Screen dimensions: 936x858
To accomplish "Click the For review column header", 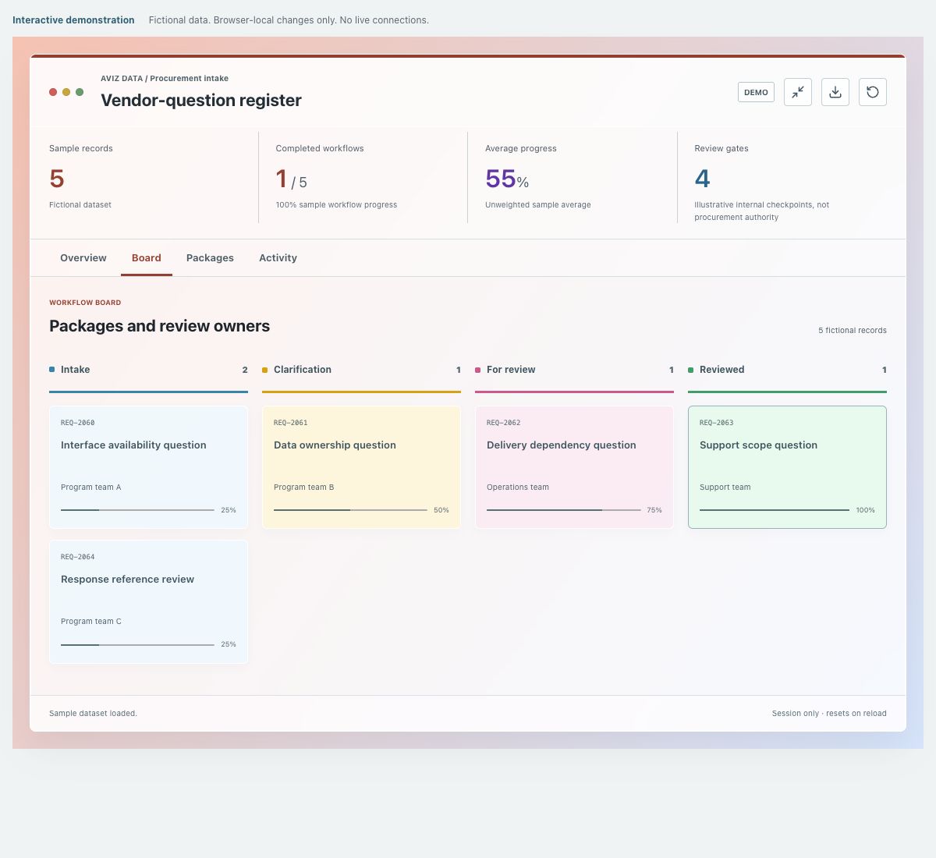I will 574,370.
